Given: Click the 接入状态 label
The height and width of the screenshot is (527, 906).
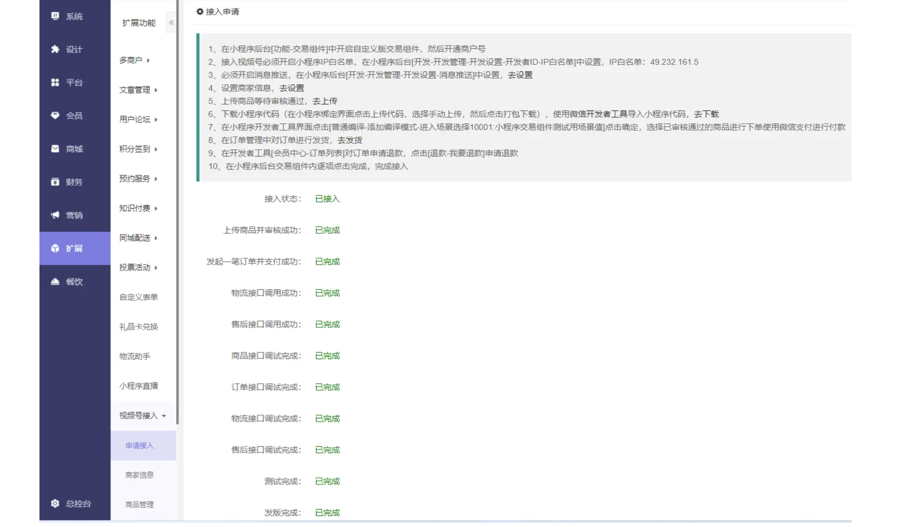Looking at the screenshot, I should [x=283, y=199].
